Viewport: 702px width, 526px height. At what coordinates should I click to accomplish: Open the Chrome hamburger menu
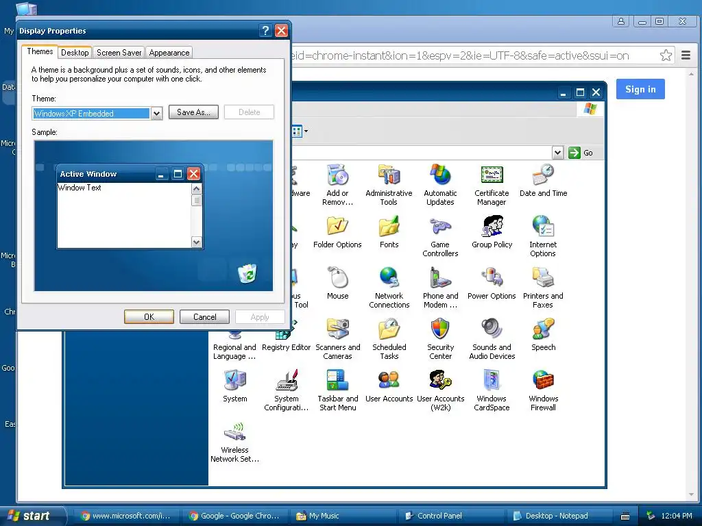tap(686, 55)
